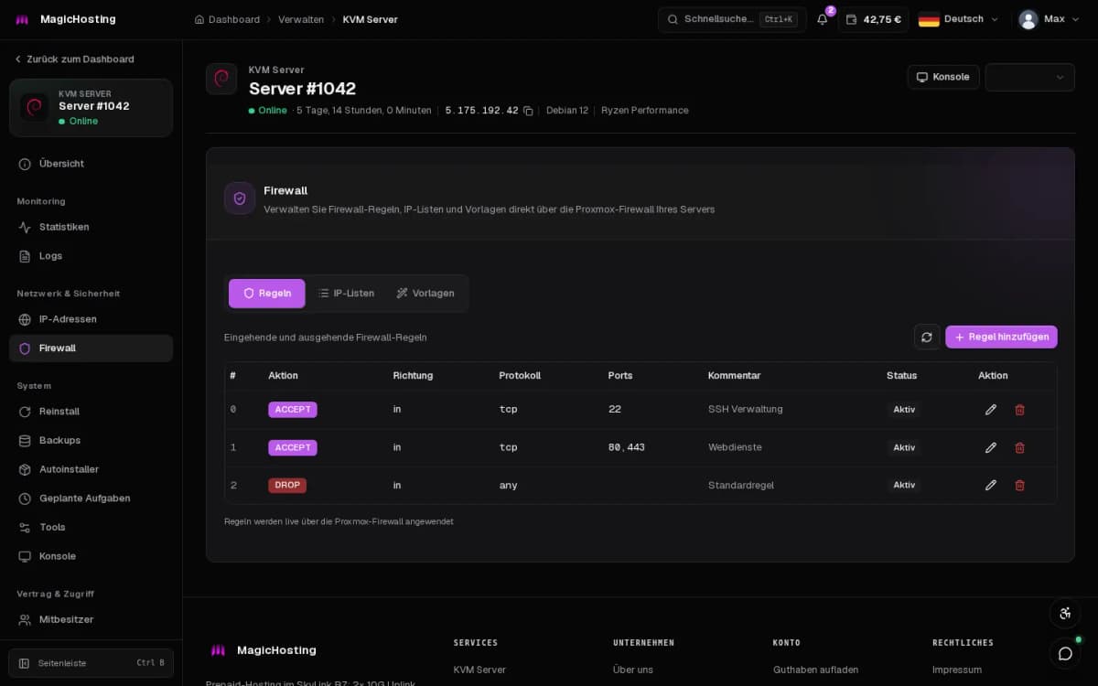The width and height of the screenshot is (1098, 686).
Task: Open IP-Adressen in the sidebar
Action: click(x=91, y=319)
